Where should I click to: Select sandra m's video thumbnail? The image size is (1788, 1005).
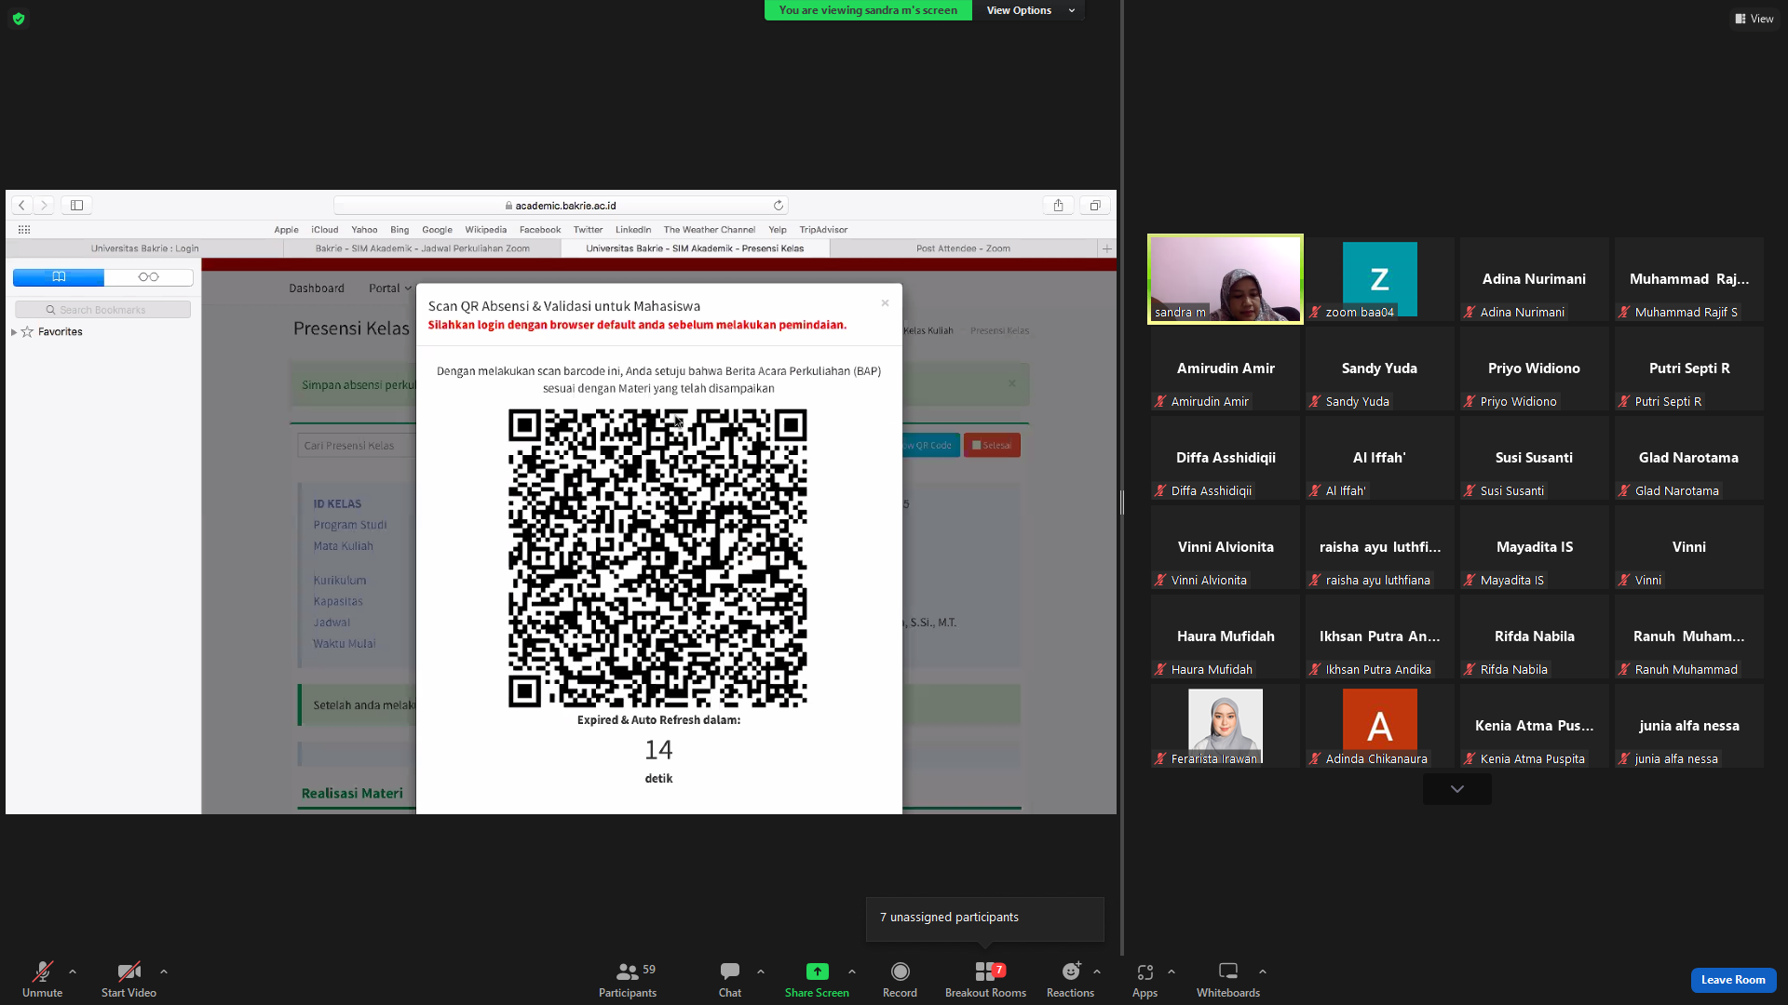point(1226,279)
